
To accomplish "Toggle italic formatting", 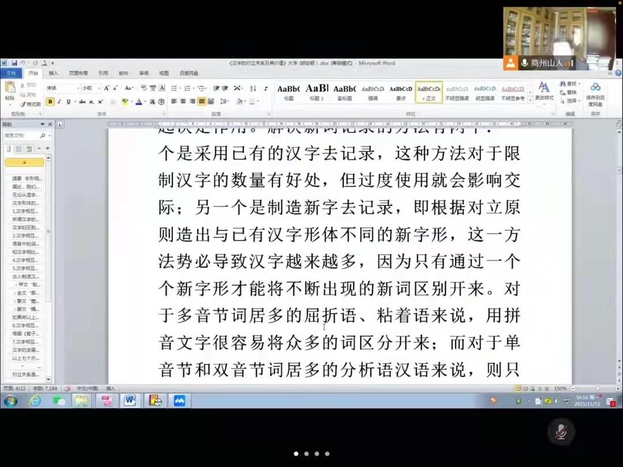I will point(59,102).
